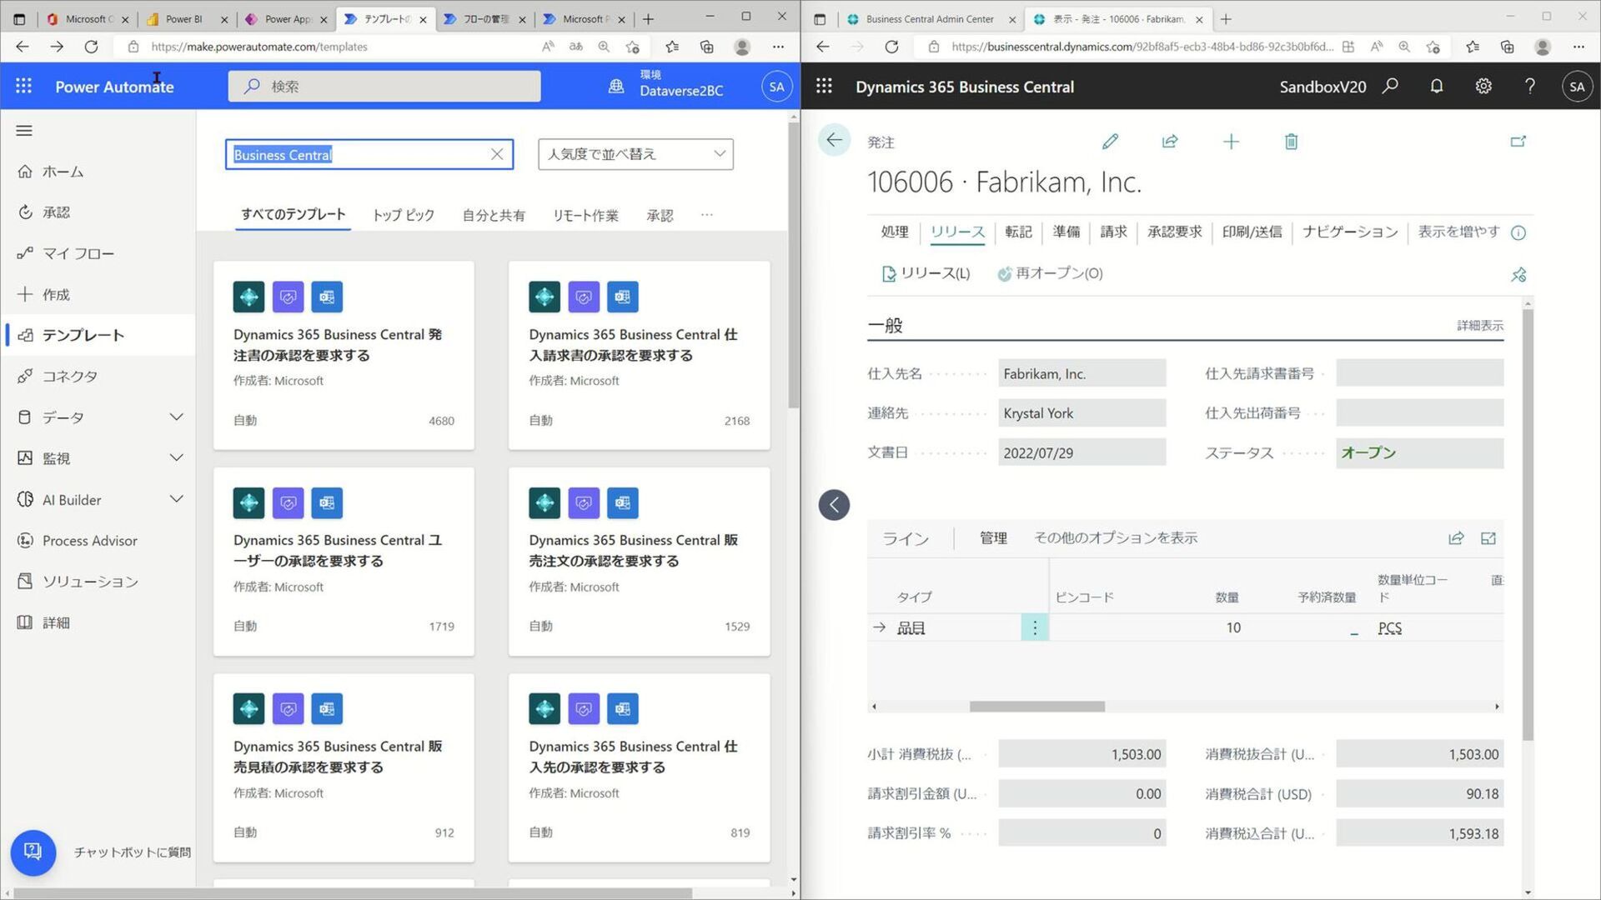Create a new purchase order with plus
The height and width of the screenshot is (900, 1601).
pyautogui.click(x=1231, y=142)
